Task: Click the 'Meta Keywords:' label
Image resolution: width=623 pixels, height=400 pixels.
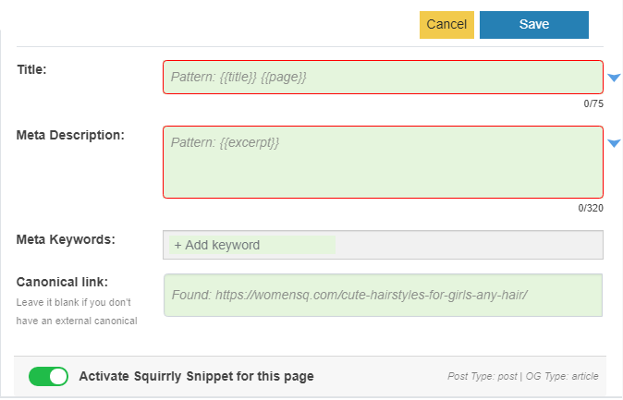Action: click(x=66, y=239)
